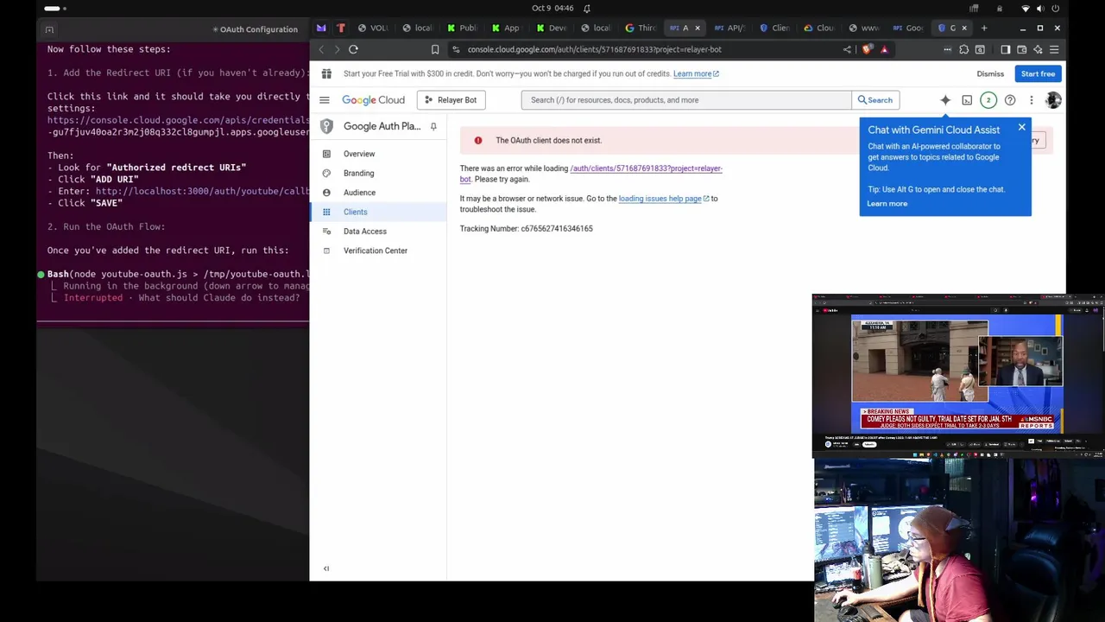Focus the resources and docs search field
This screenshot has width=1105, height=622.
[686, 100]
